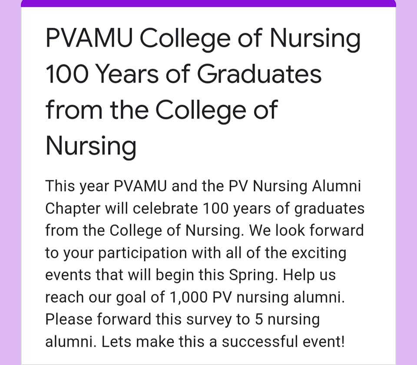Select the final 'Nursing' word in the title
The width and height of the screenshot is (417, 365).
pyautogui.click(x=91, y=147)
